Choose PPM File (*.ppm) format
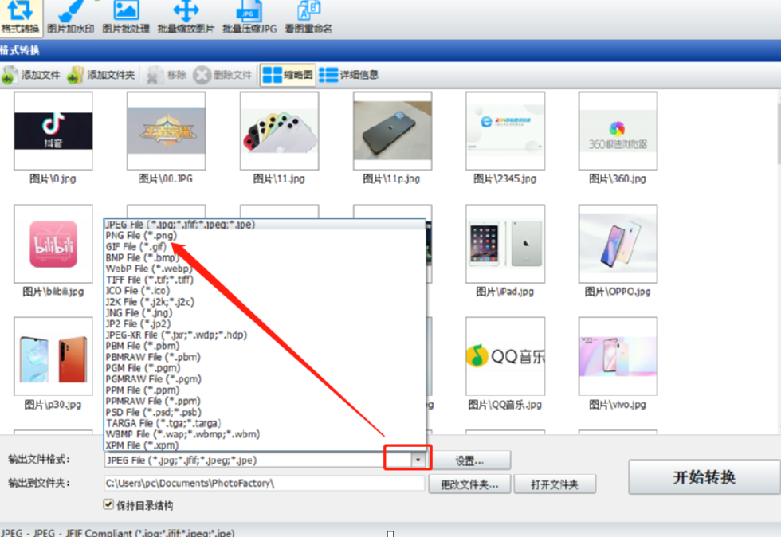This screenshot has height=537, width=781. pyautogui.click(x=265, y=390)
